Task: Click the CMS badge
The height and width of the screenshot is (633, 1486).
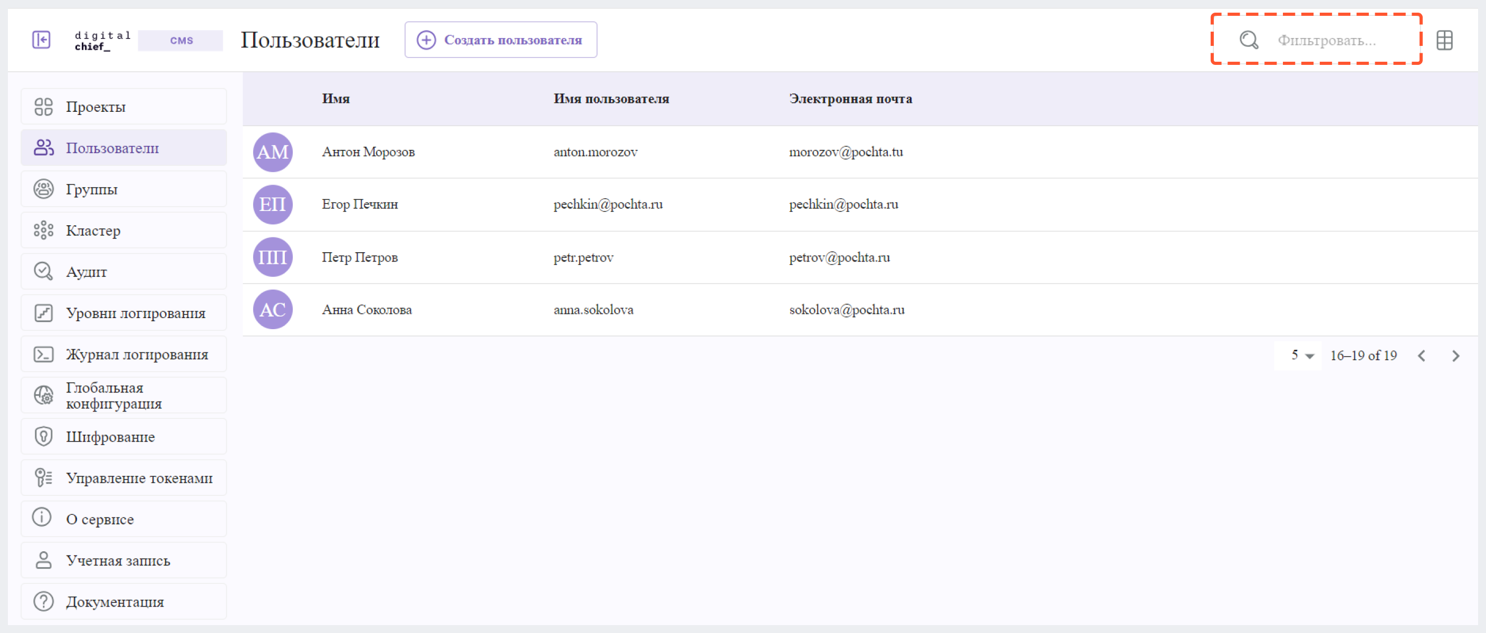Action: (x=180, y=41)
